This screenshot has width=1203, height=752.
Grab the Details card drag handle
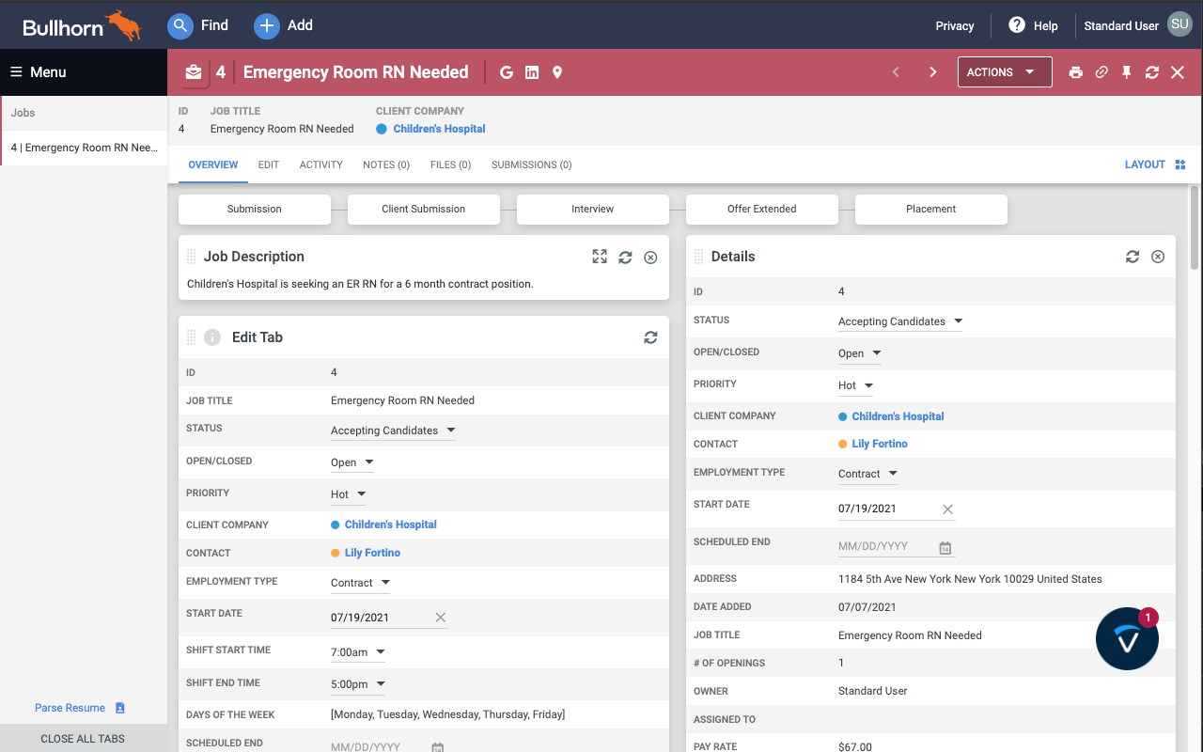point(699,257)
